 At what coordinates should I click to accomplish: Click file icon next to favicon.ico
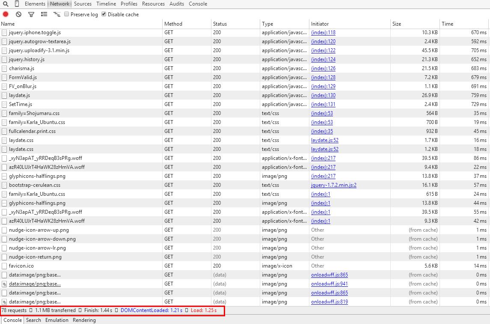[4, 266]
